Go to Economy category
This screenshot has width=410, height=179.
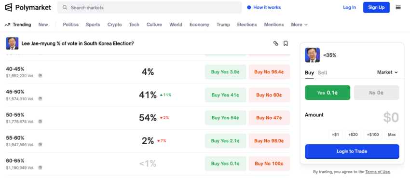pyautogui.click(x=199, y=25)
